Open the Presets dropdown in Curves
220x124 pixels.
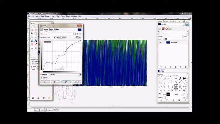(x=74, y=34)
